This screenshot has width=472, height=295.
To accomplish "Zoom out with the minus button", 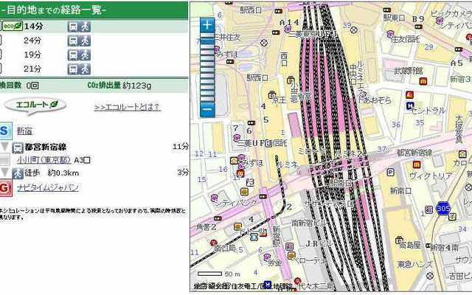I will 207,109.
